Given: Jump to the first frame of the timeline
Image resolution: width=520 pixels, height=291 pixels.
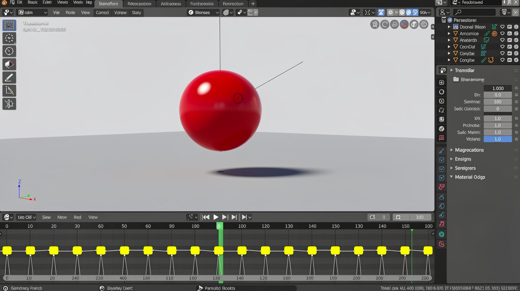Looking at the screenshot, I should 206,217.
